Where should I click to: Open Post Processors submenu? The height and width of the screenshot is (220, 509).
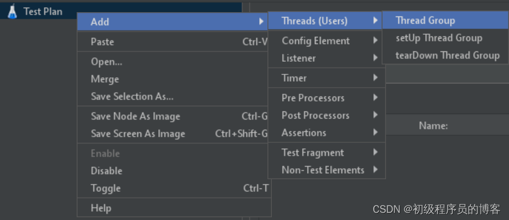[326, 115]
